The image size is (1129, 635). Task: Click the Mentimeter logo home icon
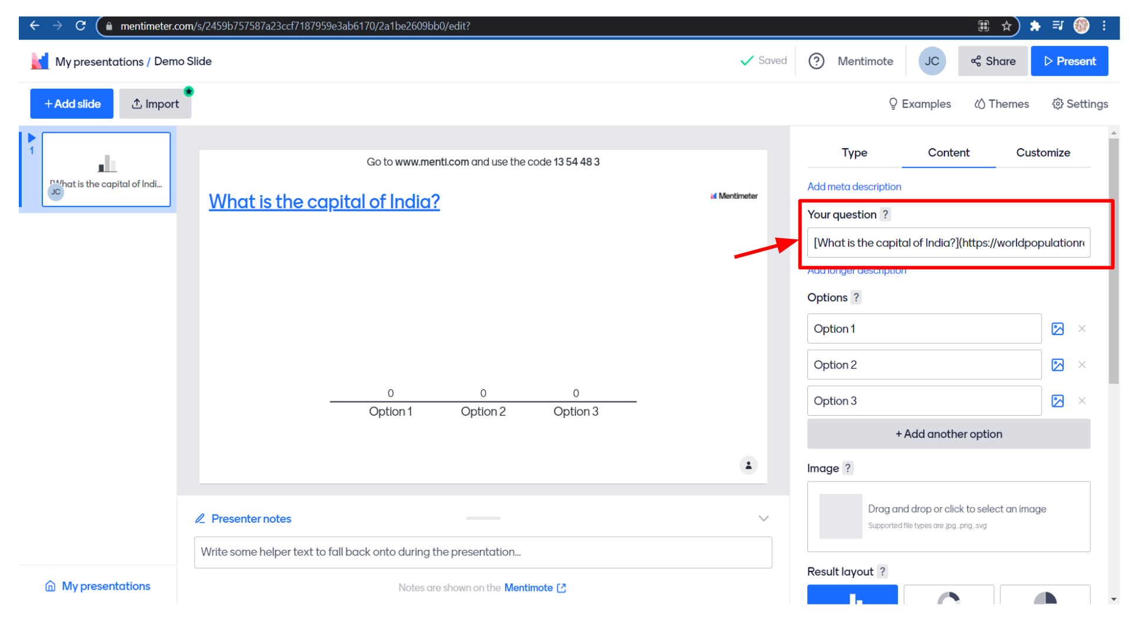[39, 61]
